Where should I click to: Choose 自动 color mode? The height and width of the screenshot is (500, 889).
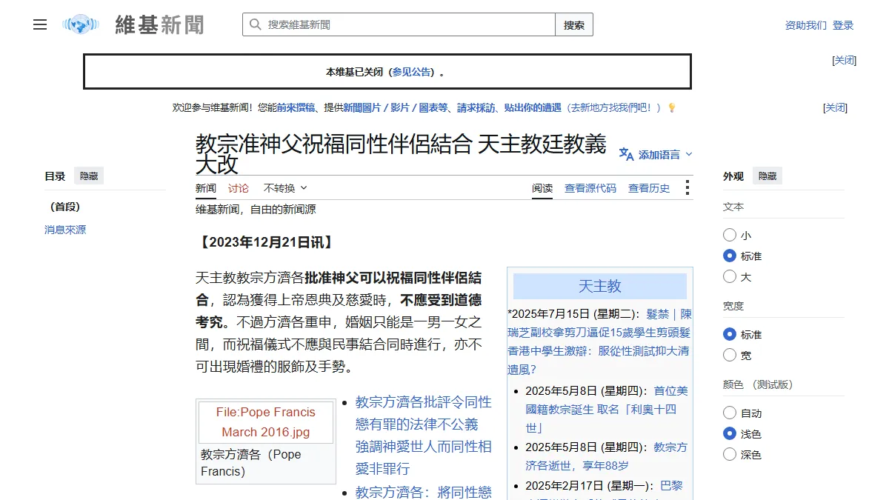[730, 413]
